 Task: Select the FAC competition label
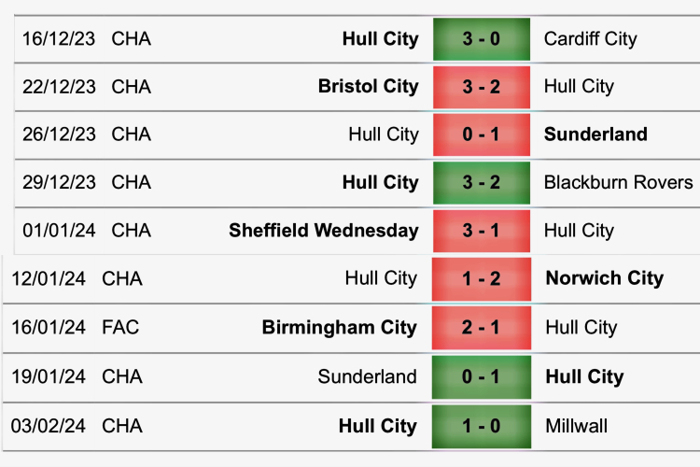tap(122, 327)
